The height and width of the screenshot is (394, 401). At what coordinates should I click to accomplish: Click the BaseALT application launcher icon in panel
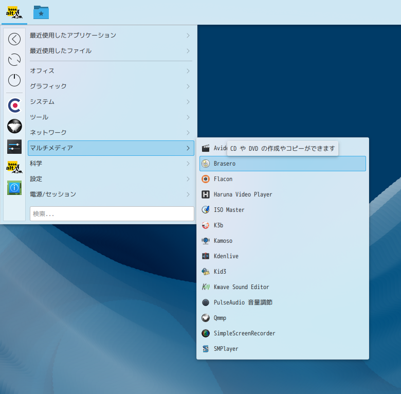coord(14,12)
